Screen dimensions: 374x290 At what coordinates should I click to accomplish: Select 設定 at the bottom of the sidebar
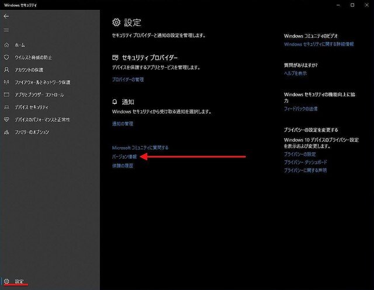point(19,281)
